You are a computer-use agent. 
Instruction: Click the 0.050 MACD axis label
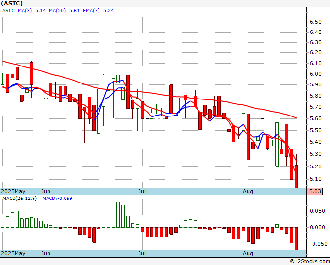click(x=317, y=211)
